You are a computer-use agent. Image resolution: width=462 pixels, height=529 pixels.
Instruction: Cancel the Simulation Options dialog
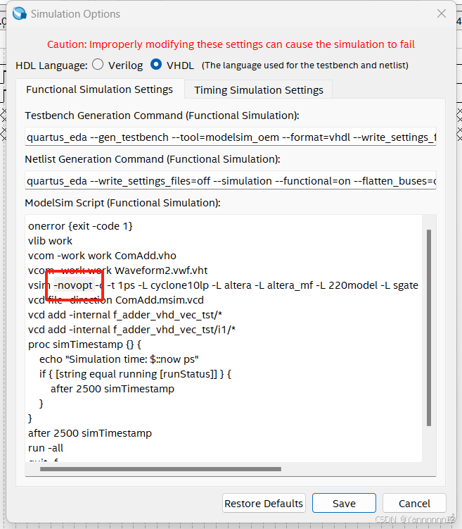coord(414,504)
